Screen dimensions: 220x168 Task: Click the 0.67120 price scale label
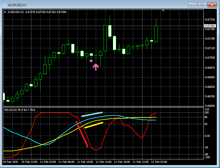(x=210, y=48)
